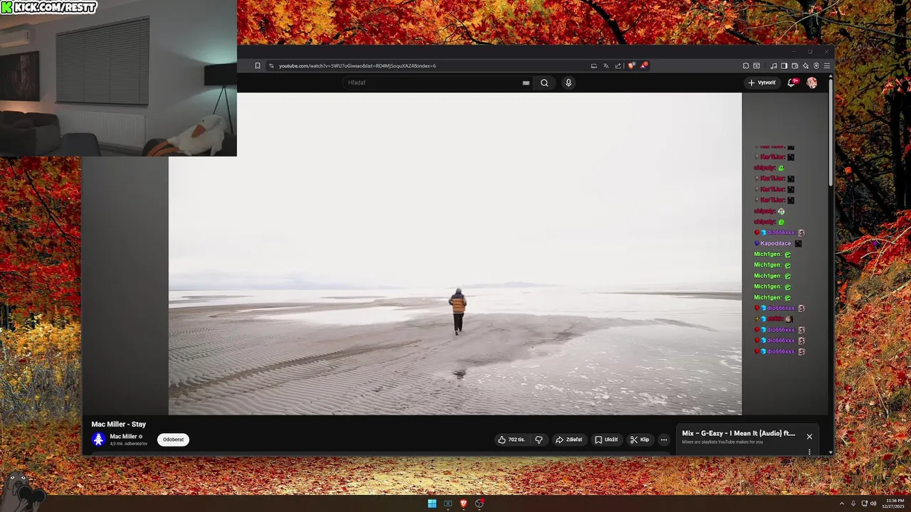Like the video with 702 tis. thumbs up

coord(512,439)
